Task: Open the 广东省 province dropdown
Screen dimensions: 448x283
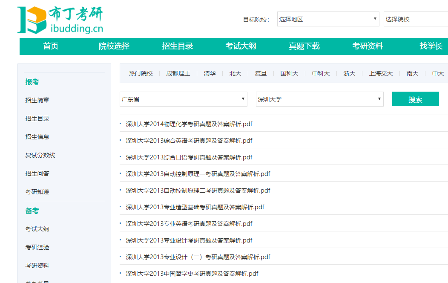Action: (184, 99)
